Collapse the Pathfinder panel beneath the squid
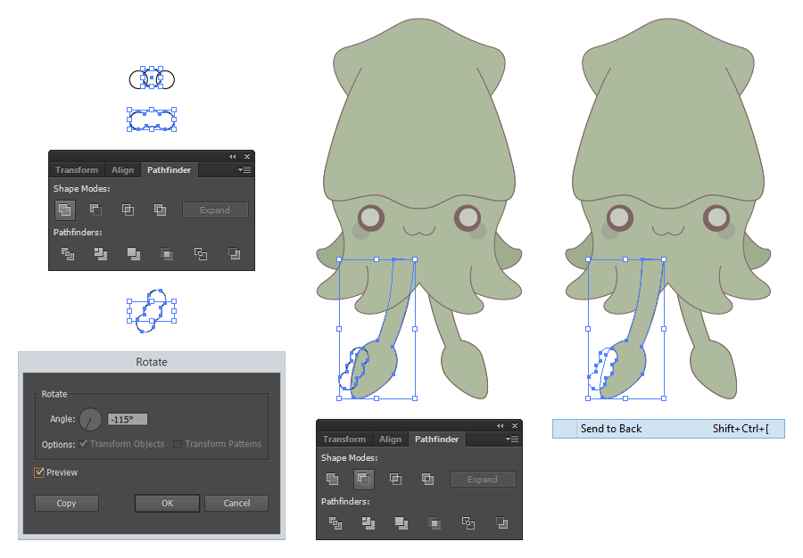803x558 pixels. pos(501,425)
